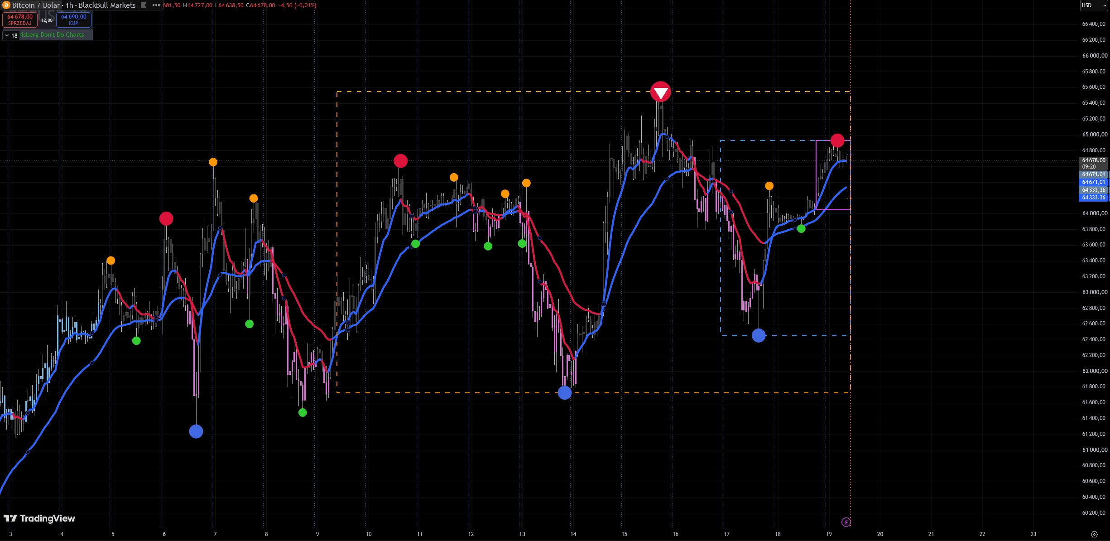Click the SPRZEDAJ sell button at 64 678,00
This screenshot has width=1110, height=541.
(20, 19)
